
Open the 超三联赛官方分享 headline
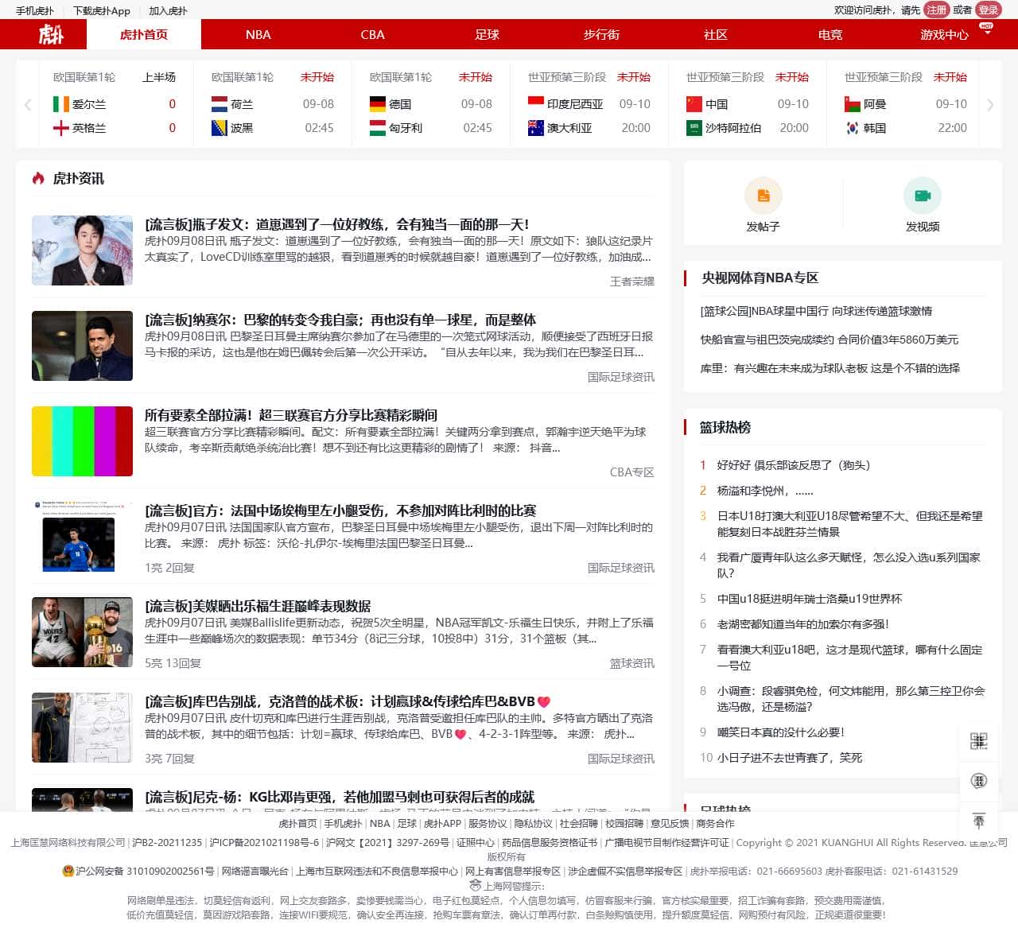[x=291, y=415]
